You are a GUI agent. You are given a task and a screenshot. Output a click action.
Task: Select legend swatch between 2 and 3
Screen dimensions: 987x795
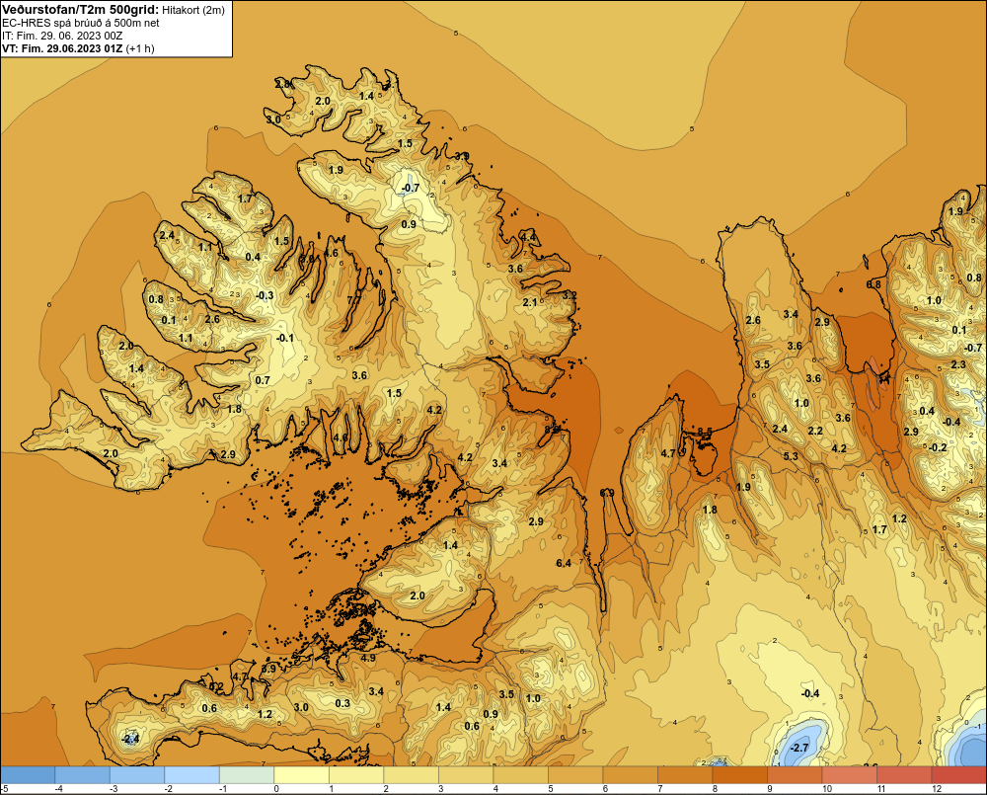tap(411, 775)
